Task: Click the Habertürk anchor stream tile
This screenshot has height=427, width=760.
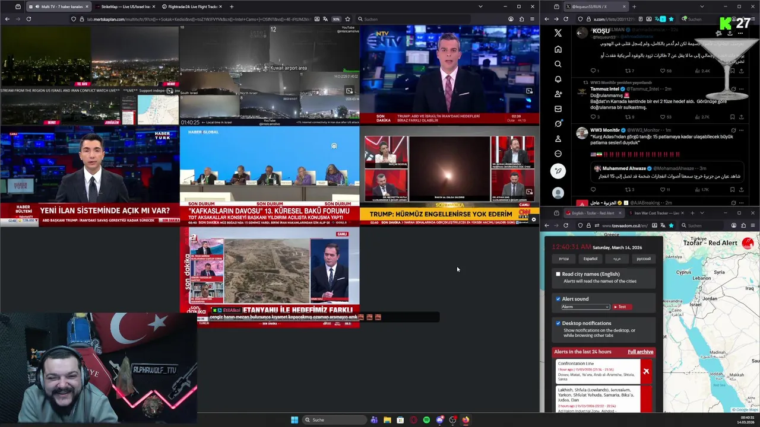Action: point(90,177)
